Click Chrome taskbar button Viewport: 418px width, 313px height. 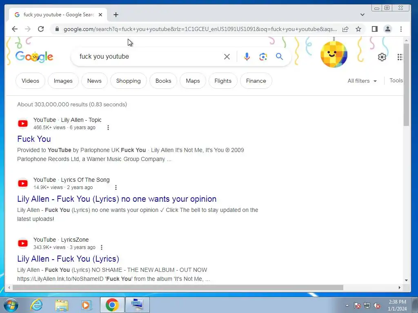pos(112,305)
